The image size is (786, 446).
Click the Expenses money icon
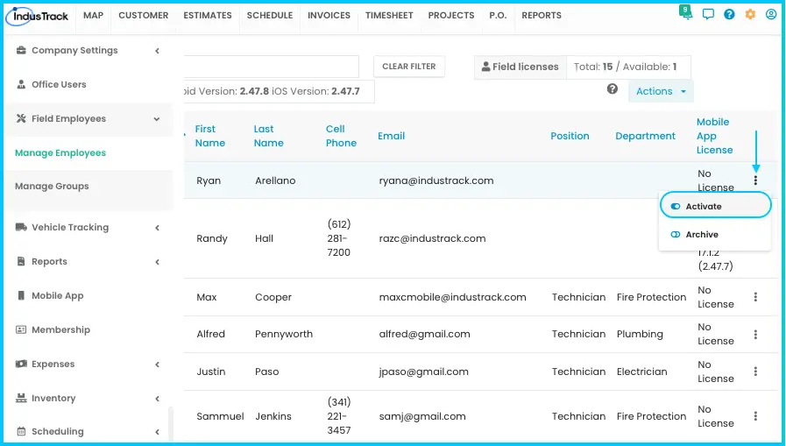(x=21, y=364)
